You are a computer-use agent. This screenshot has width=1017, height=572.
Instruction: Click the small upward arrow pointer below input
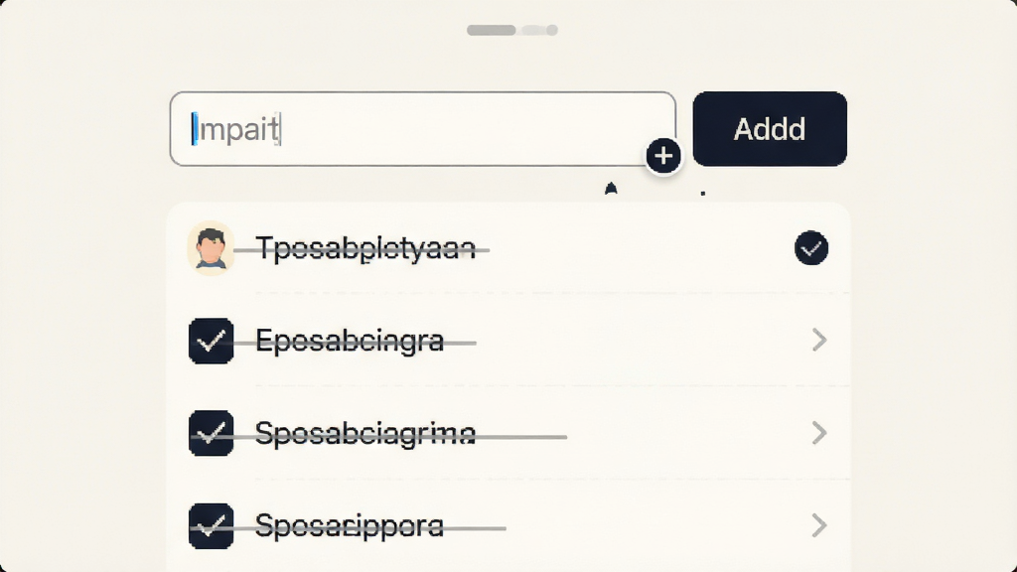tap(611, 188)
